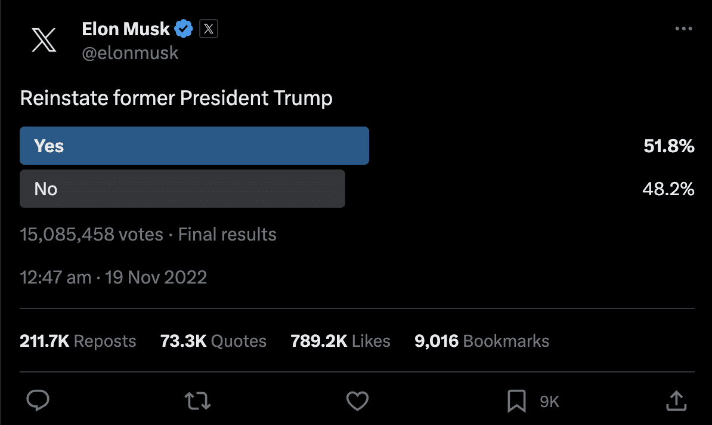Click the grey No poll bar
This screenshot has width=712, height=425.
(182, 189)
